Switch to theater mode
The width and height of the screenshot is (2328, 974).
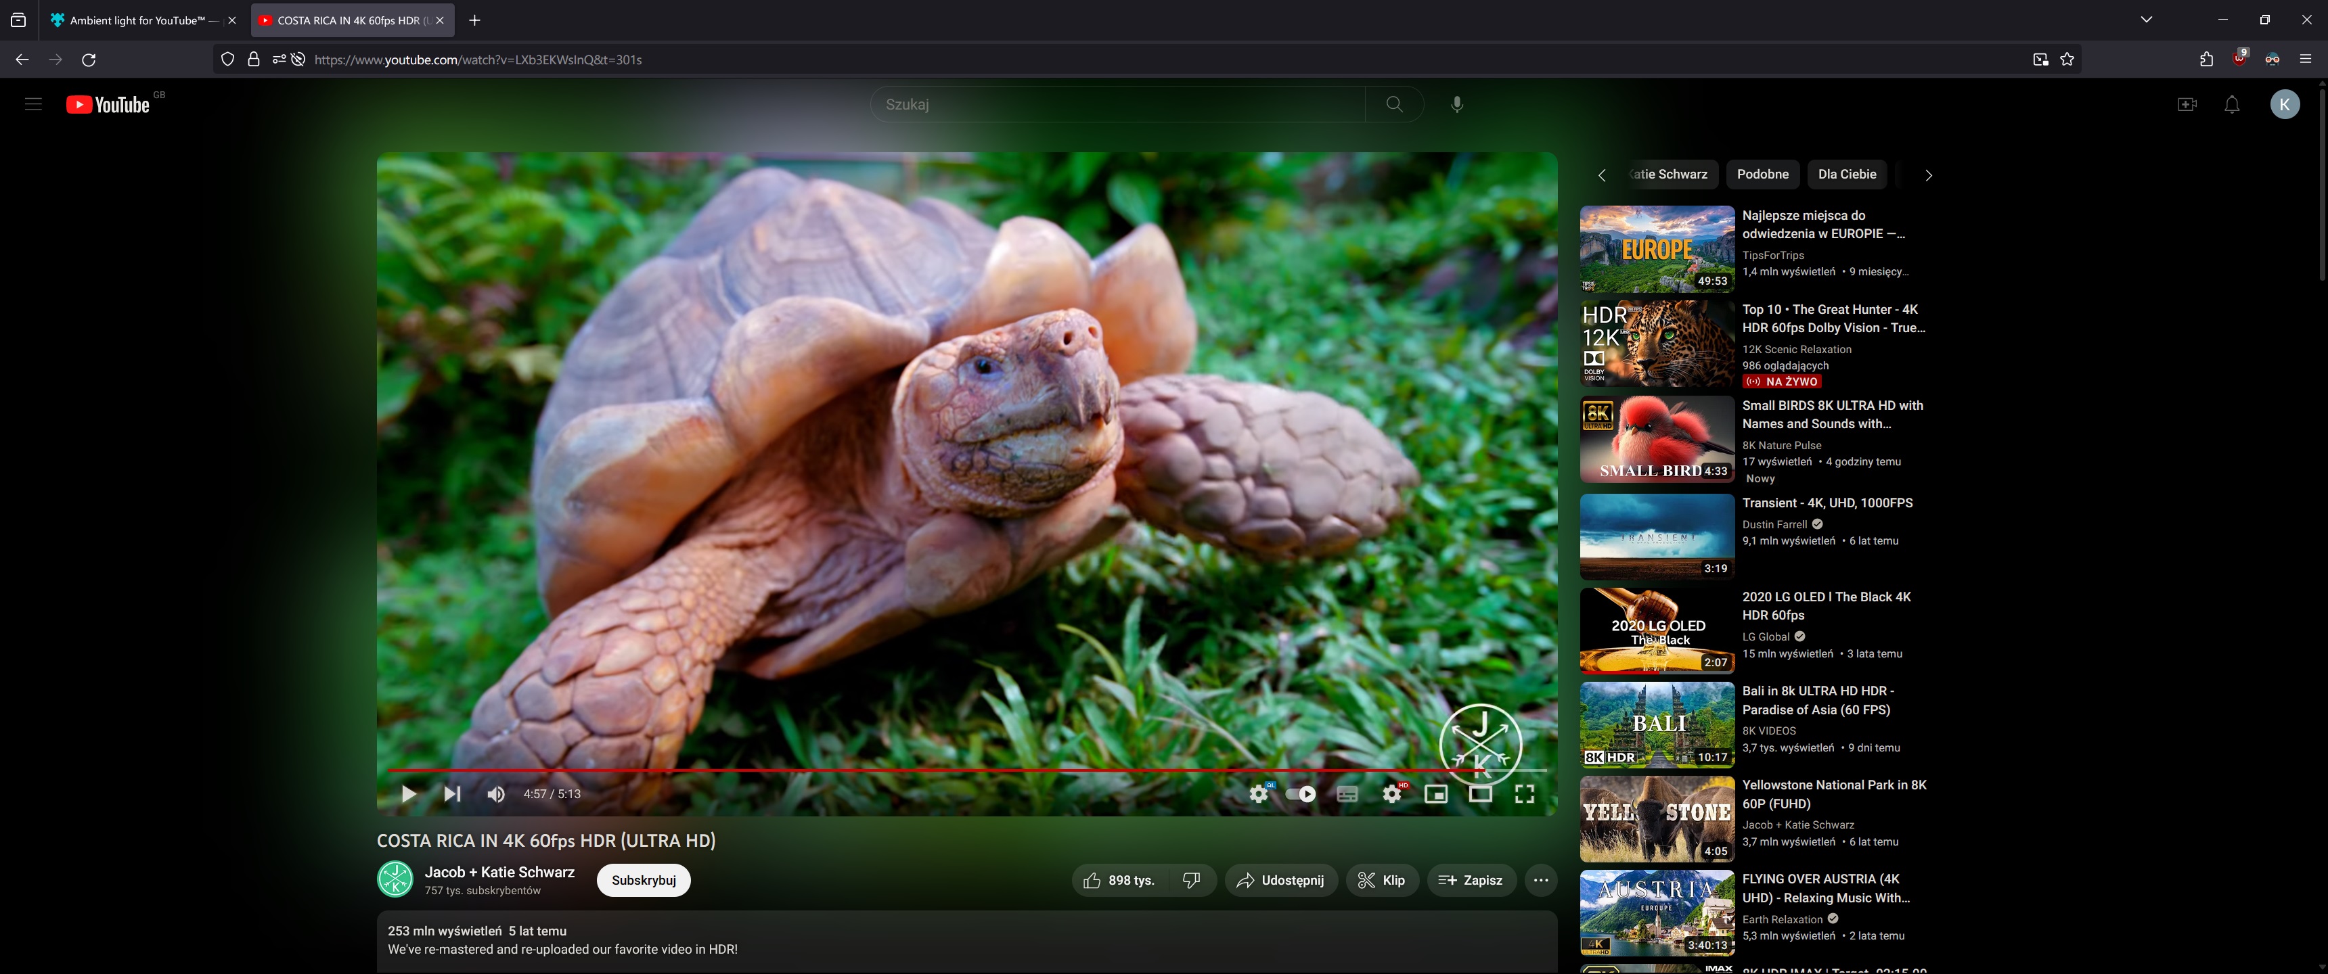click(x=1480, y=794)
